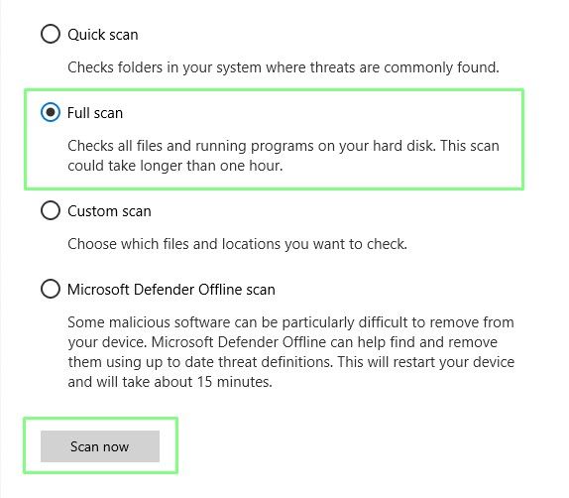The image size is (569, 498).
Task: Click 'Some malicious software can be' description line
Action: 290,322
